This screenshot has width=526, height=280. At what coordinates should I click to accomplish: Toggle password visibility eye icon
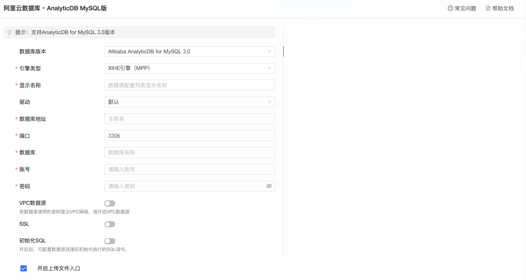(x=269, y=186)
